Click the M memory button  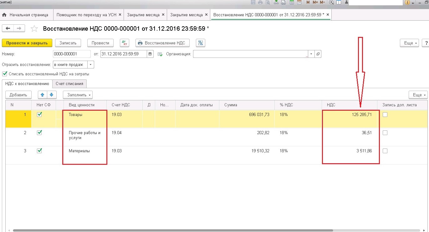tap(308, 3)
